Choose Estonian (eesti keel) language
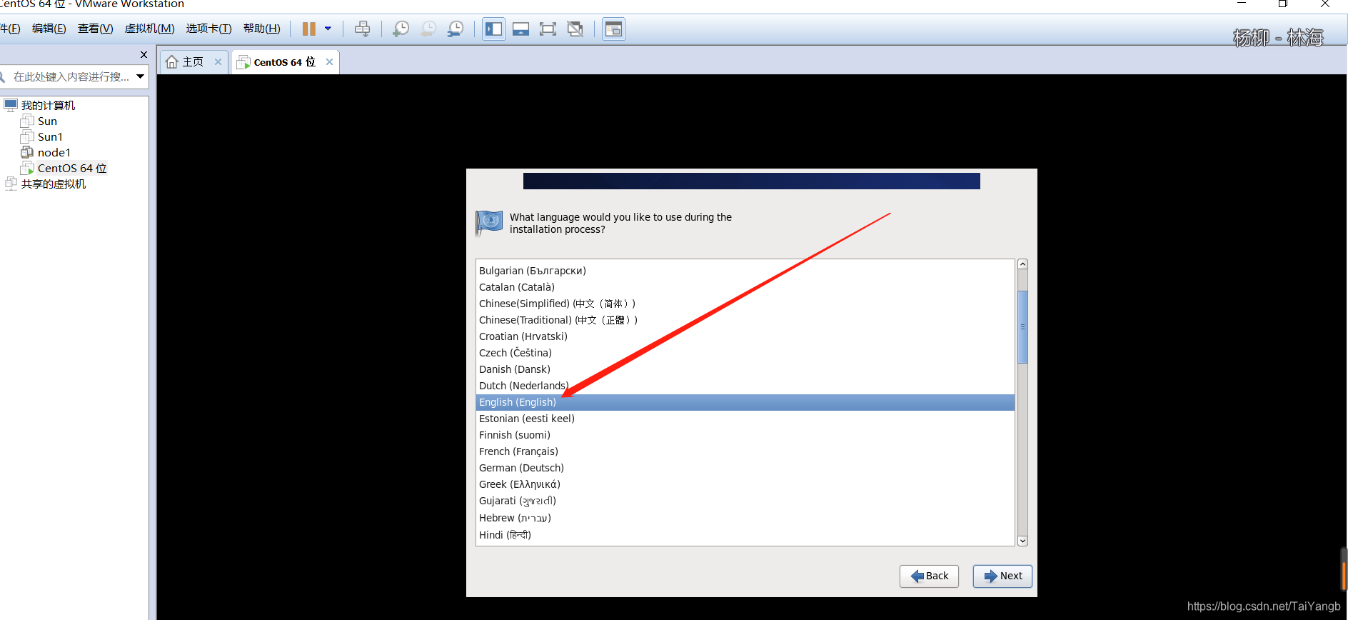 click(745, 419)
